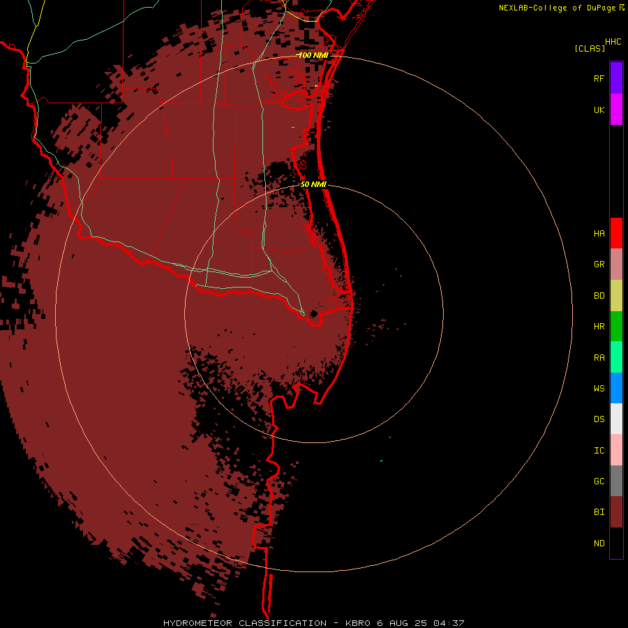Viewport: 628px width, 628px height.
Task: Click the UK legend label
Action: (x=599, y=110)
